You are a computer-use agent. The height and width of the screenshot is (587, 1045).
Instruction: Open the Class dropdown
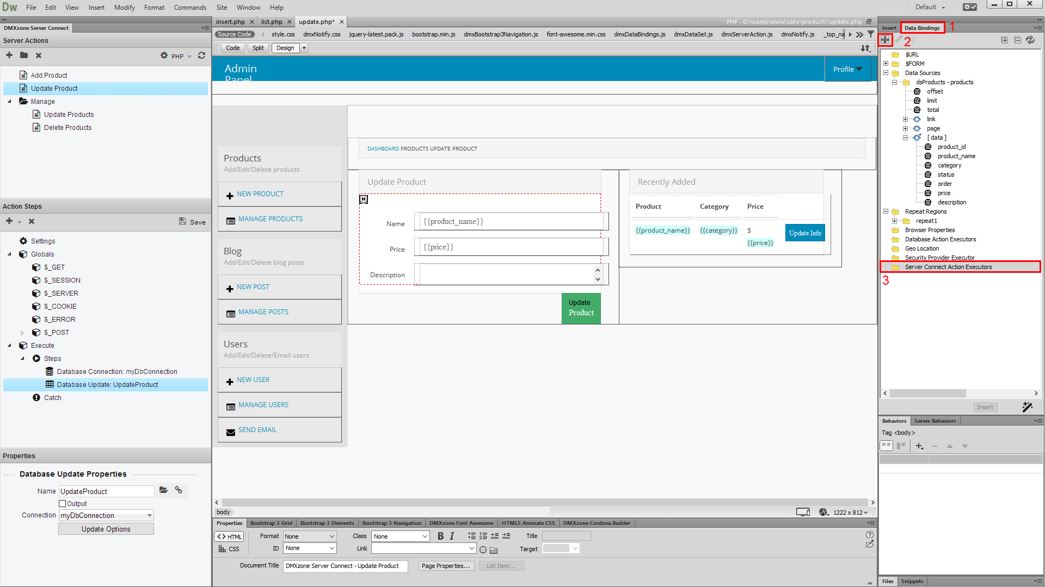[x=401, y=536]
